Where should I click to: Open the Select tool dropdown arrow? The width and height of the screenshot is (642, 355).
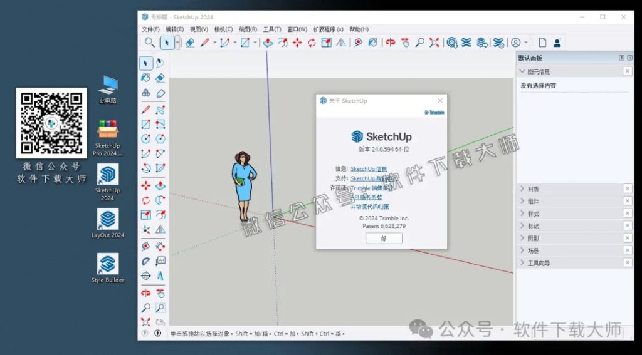click(x=177, y=43)
